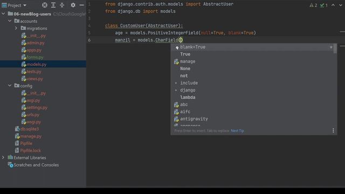Click line number 6 in the gutter
345x194 pixels.
click(x=89, y=40)
